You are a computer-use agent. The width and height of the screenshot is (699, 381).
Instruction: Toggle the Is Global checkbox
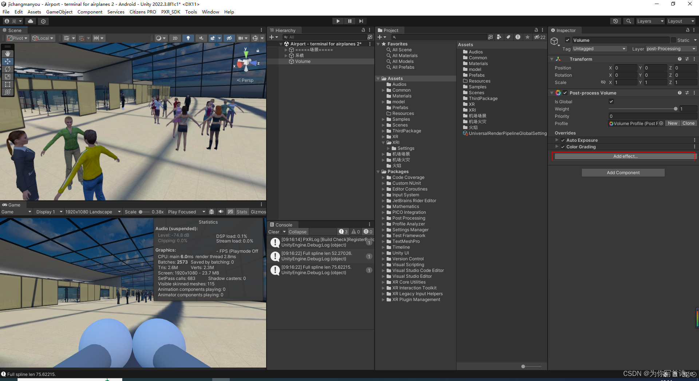(611, 102)
